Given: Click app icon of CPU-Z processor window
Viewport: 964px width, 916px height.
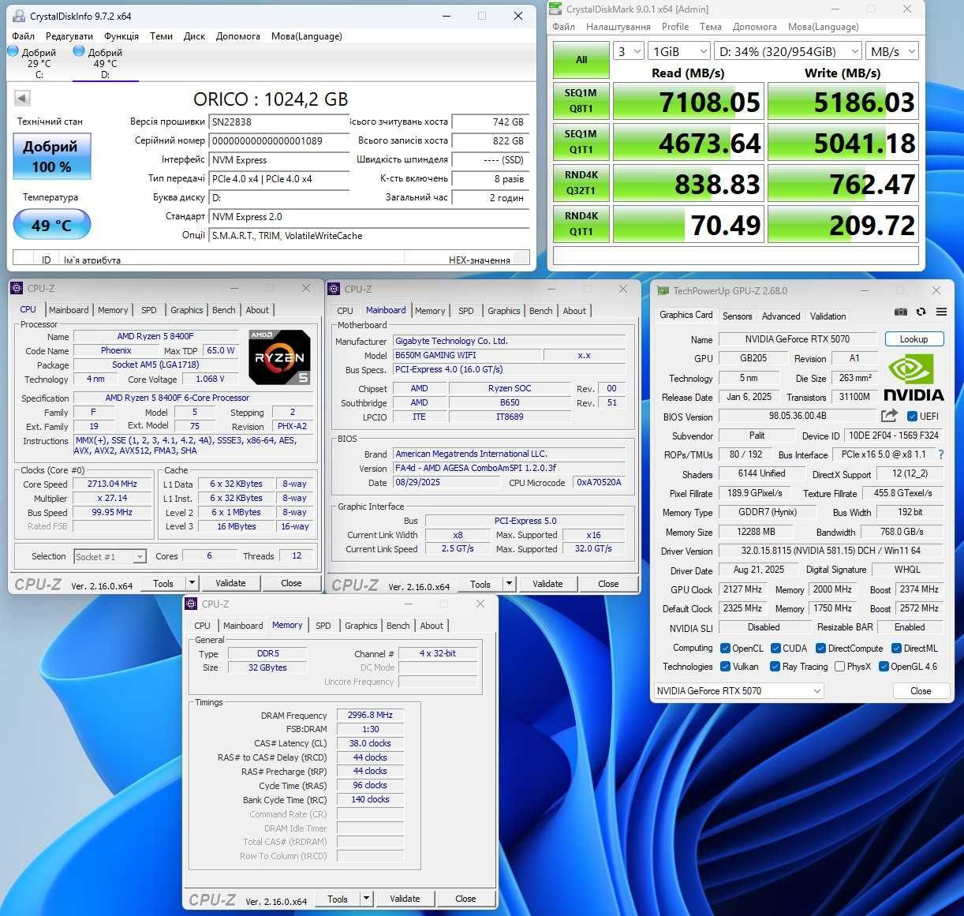Looking at the screenshot, I should (17, 288).
